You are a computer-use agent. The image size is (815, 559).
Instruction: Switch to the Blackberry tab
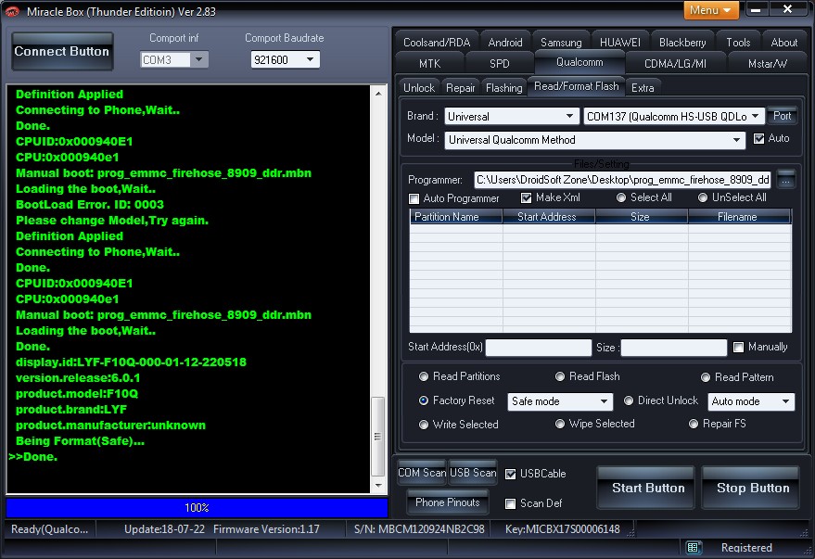[x=682, y=43]
